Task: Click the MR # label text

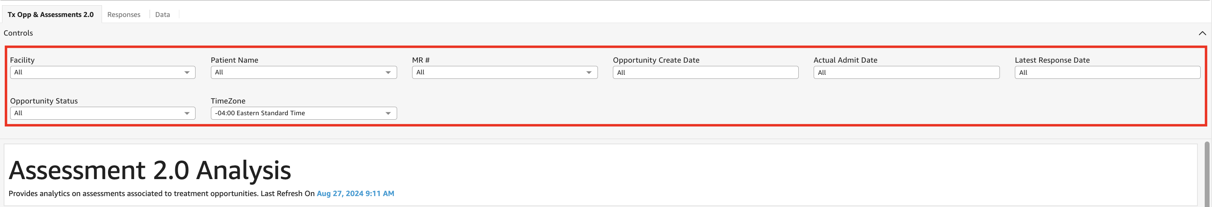Action: point(421,60)
